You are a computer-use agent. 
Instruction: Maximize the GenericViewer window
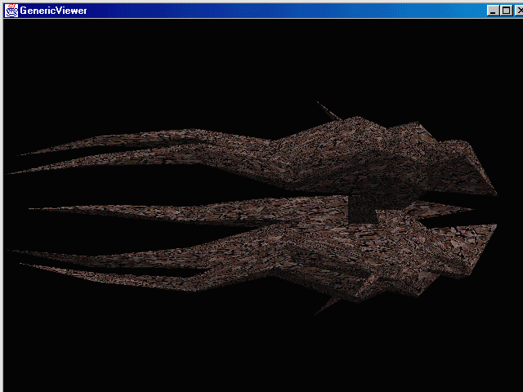pos(503,11)
